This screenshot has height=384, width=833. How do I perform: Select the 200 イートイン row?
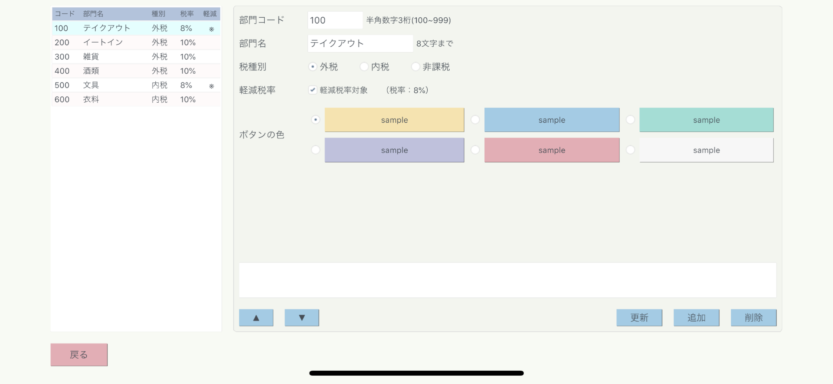click(136, 42)
